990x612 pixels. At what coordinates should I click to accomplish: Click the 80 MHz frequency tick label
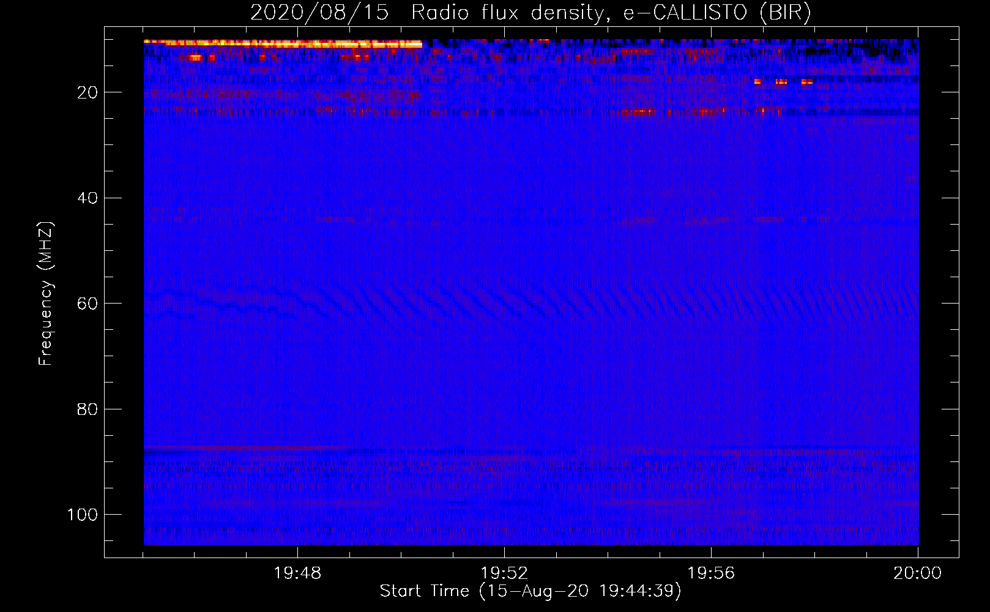(87, 409)
